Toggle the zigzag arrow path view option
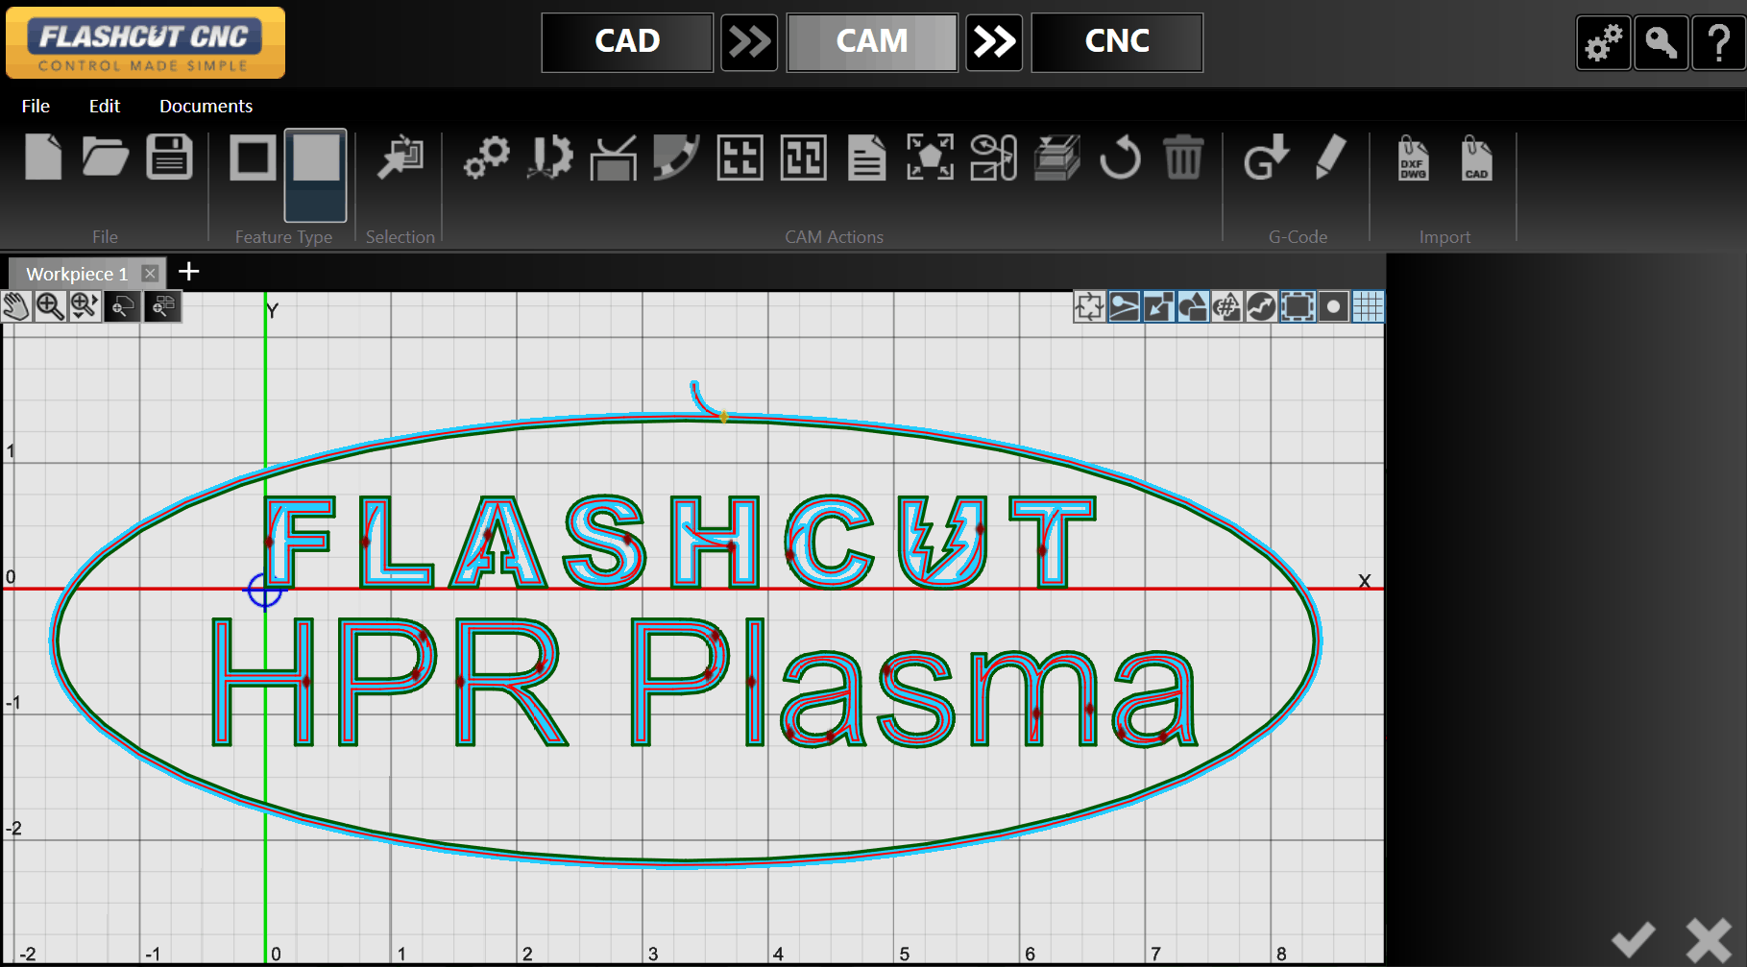1747x967 pixels. (1261, 307)
